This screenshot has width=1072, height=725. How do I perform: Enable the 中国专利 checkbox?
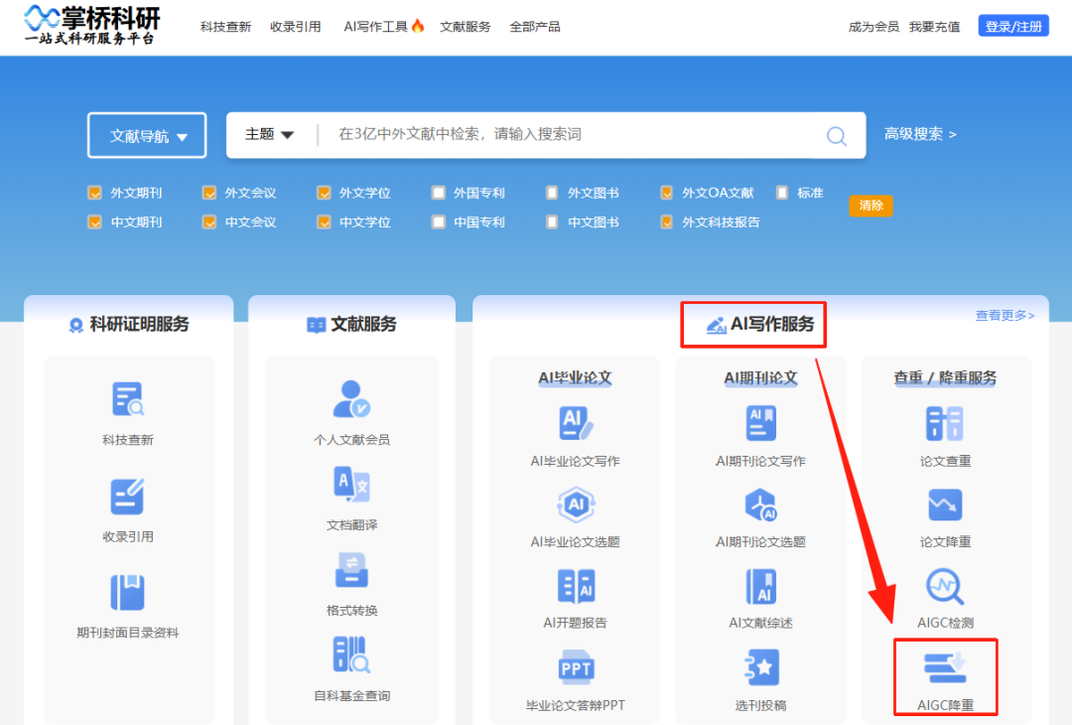pyautogui.click(x=439, y=221)
